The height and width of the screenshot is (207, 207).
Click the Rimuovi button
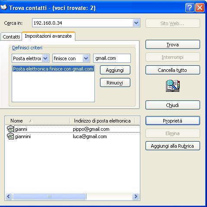pyautogui.click(x=115, y=83)
